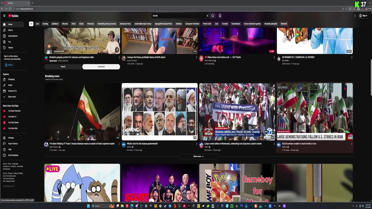Open Shorts in sidebar
Viewport: 372px width, 209px height.
[x=13, y=30]
